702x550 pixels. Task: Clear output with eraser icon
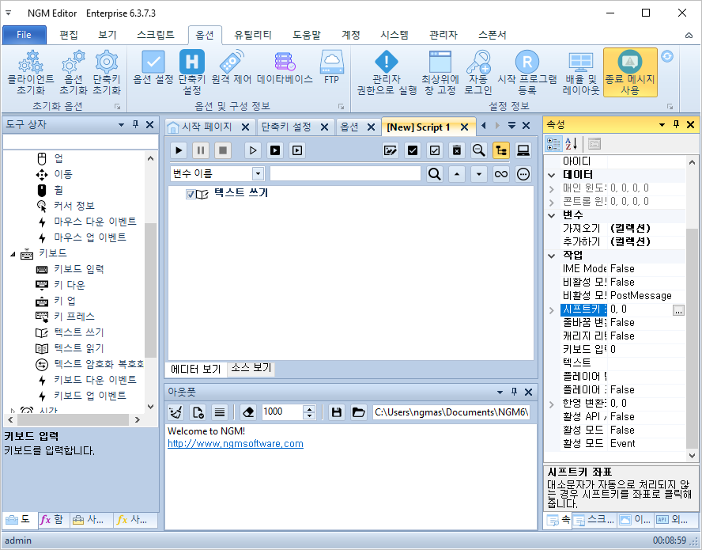point(248,412)
